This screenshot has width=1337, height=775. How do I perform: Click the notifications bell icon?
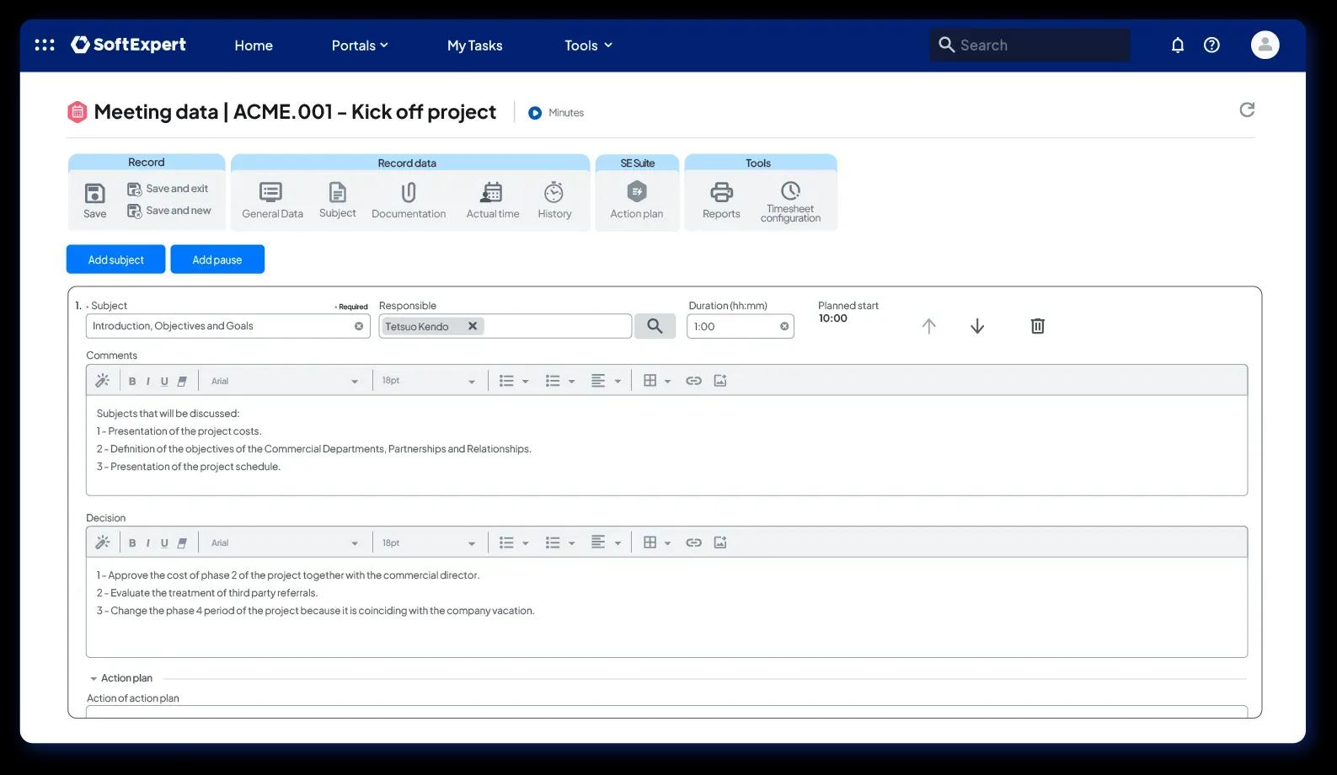(x=1178, y=45)
